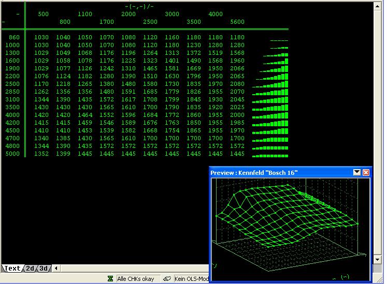
Task: Select the 3000 column header
Action: (172, 14)
